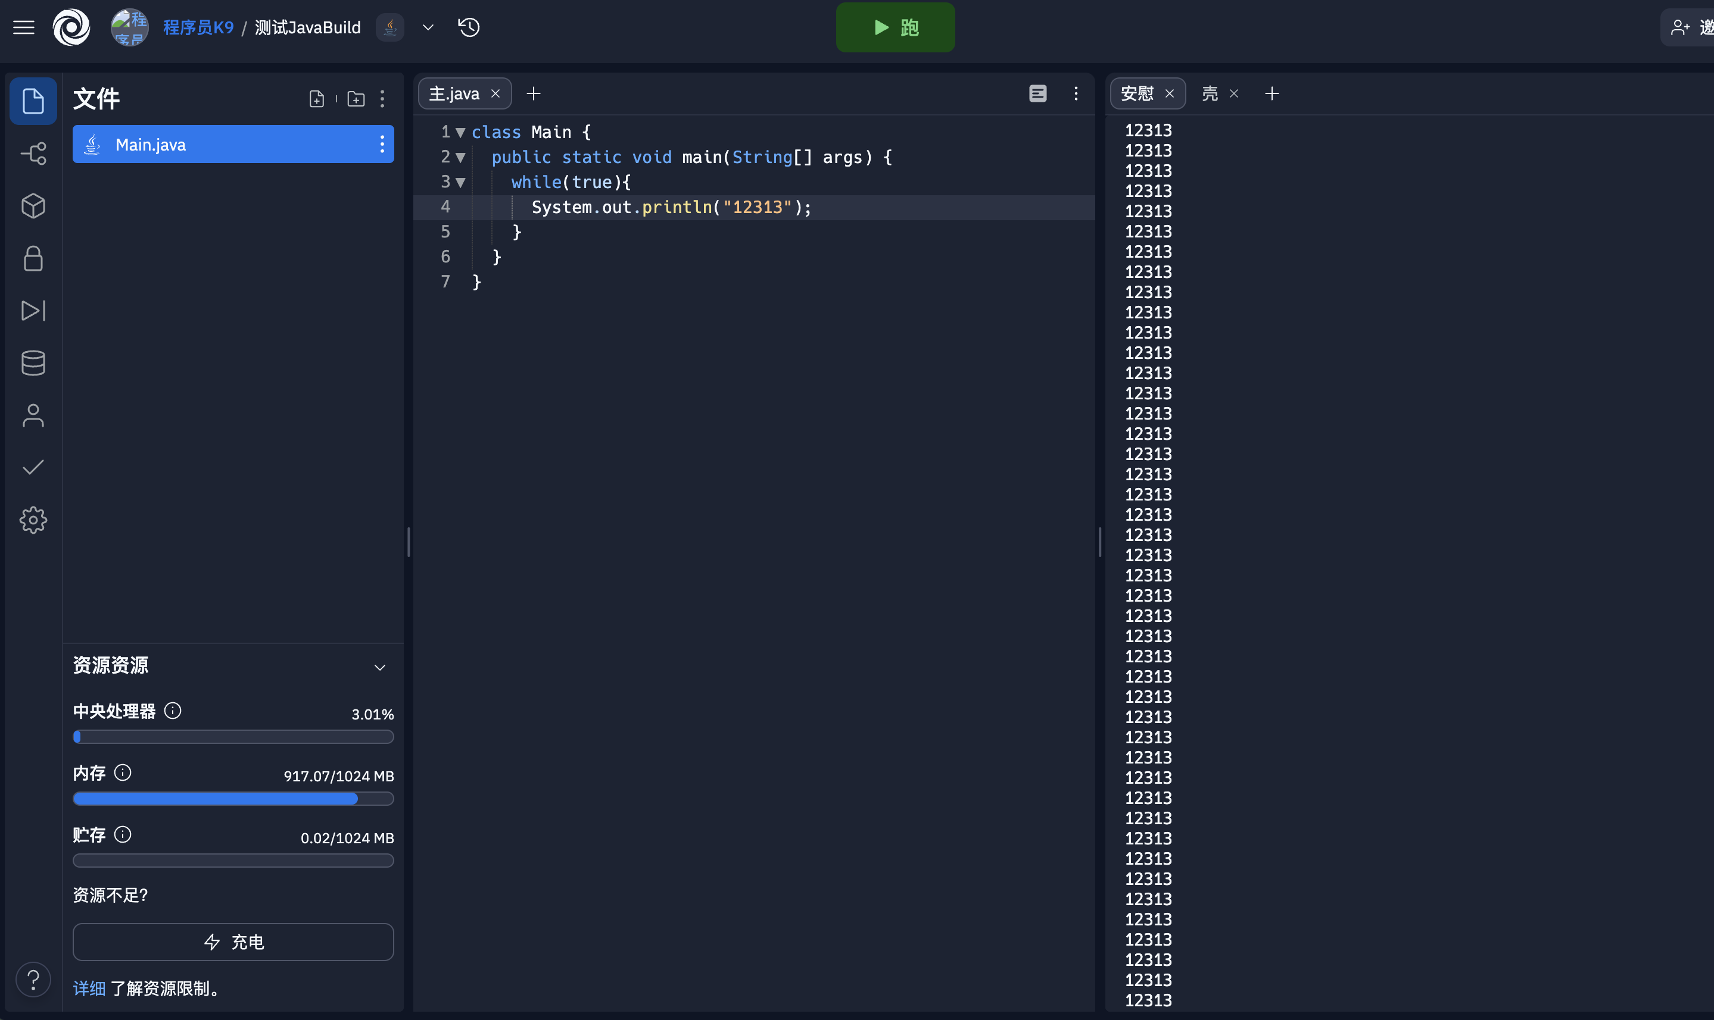Screen dimensions: 1714x1020
Task: Open the Settings gear in sidebar
Action: point(33,520)
